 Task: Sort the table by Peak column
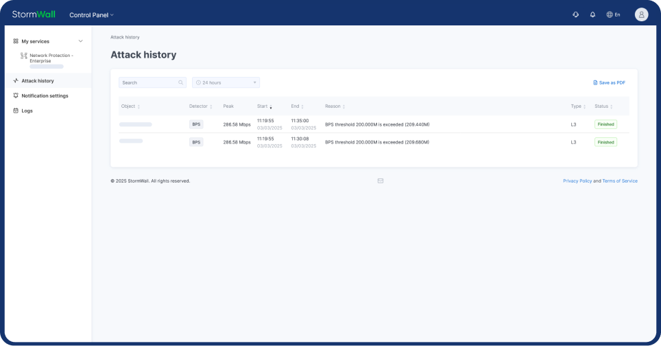coord(228,106)
